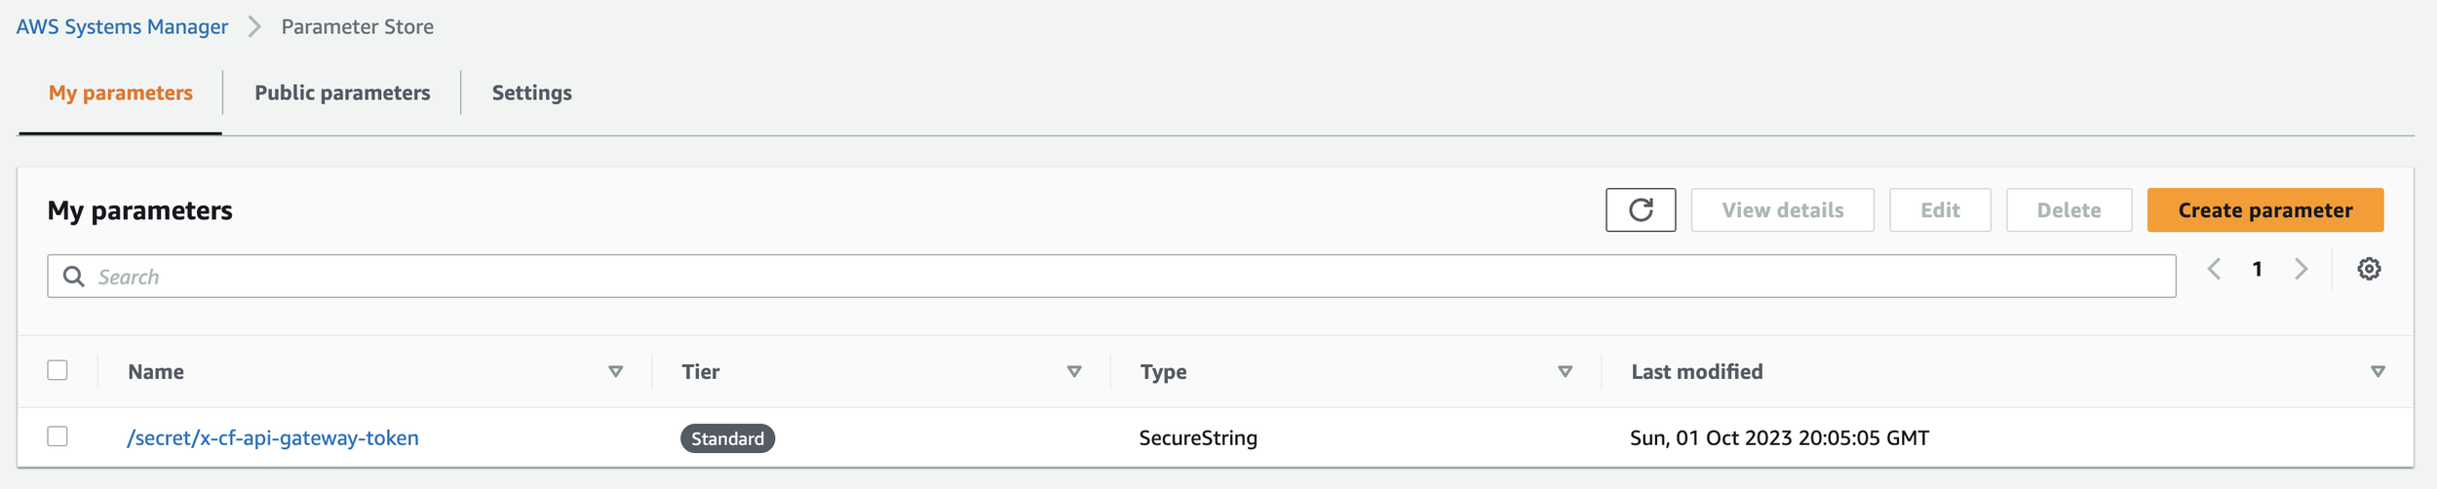The image size is (2437, 489).
Task: Sort by Type column arrow
Action: 1565,371
